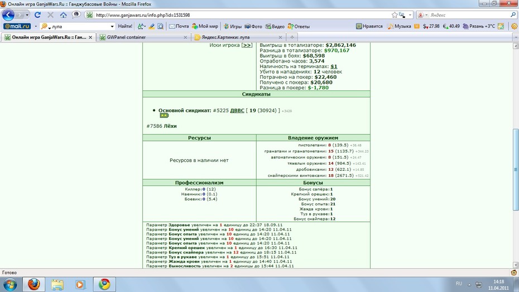Click the page vertical scrollbar thumb
Viewport: 519px width, 292px height.
(x=516, y=169)
